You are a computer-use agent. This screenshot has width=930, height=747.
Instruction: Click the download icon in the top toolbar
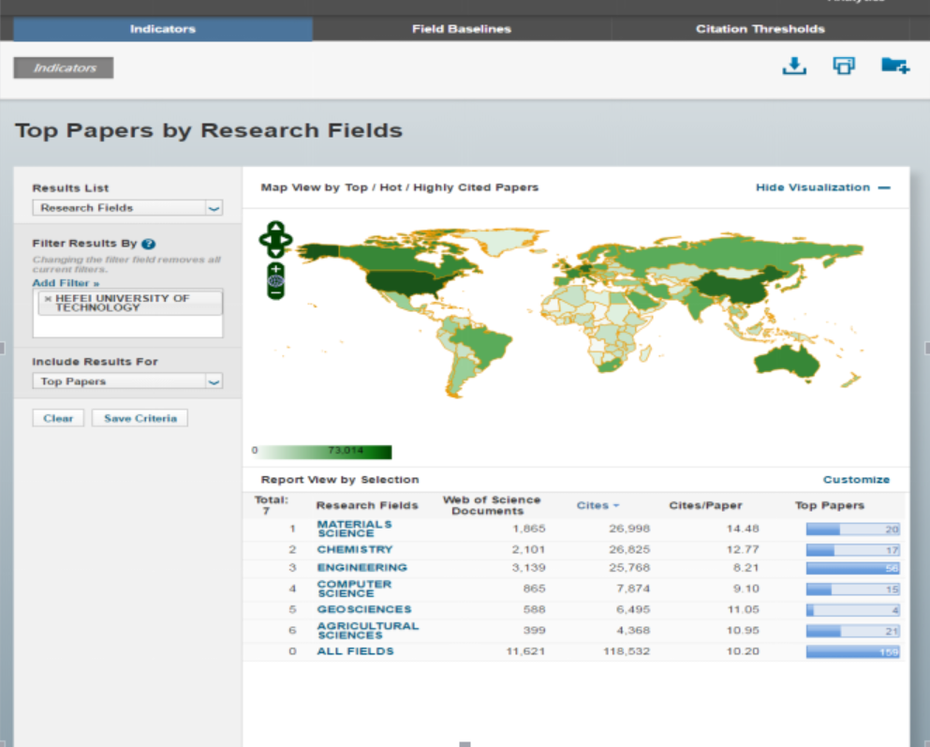(794, 67)
